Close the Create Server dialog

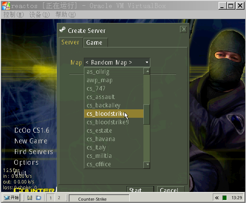tap(183, 29)
